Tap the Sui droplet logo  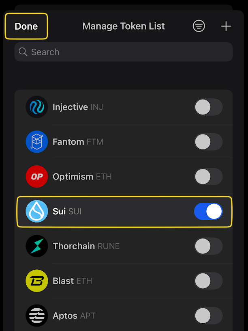pos(36,211)
